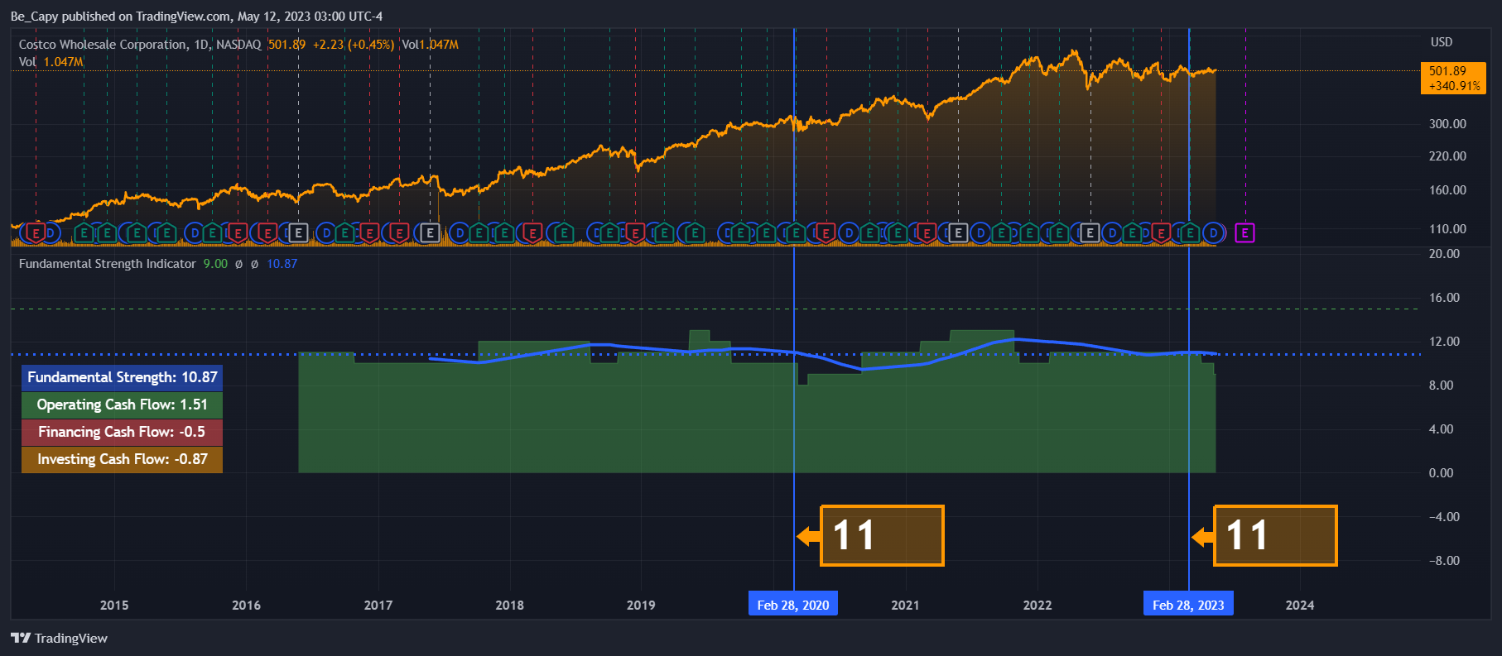The width and height of the screenshot is (1502, 656).
Task: Click the -8.00 indicator scale label
Action: pos(1444,561)
